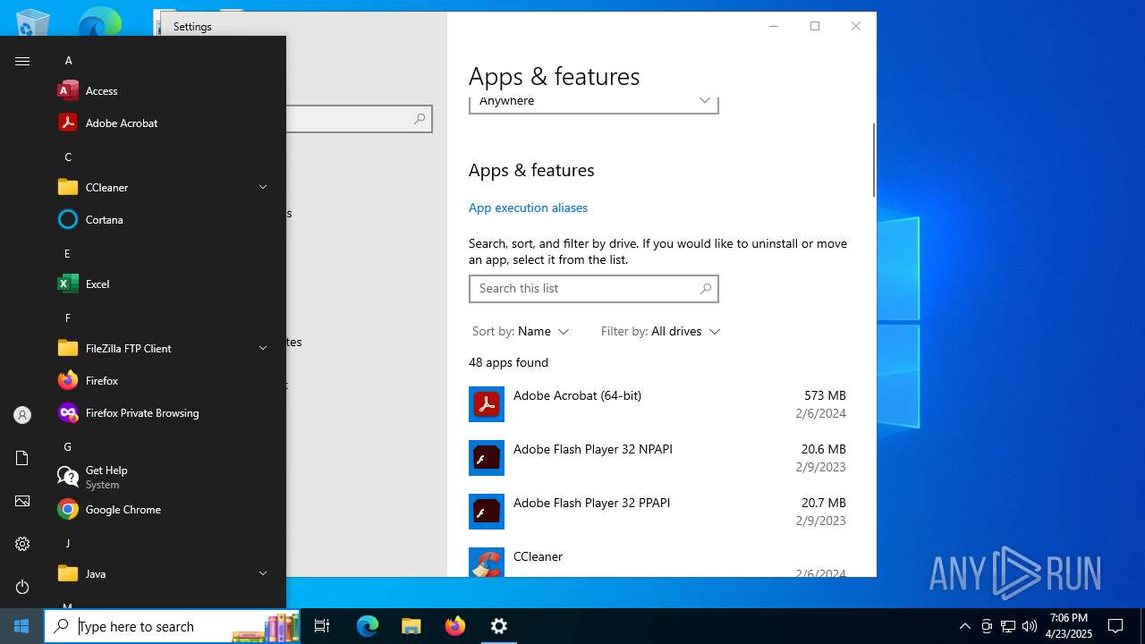Expand the CCleaner folder in Start menu
This screenshot has height=644, width=1145.
[163, 187]
